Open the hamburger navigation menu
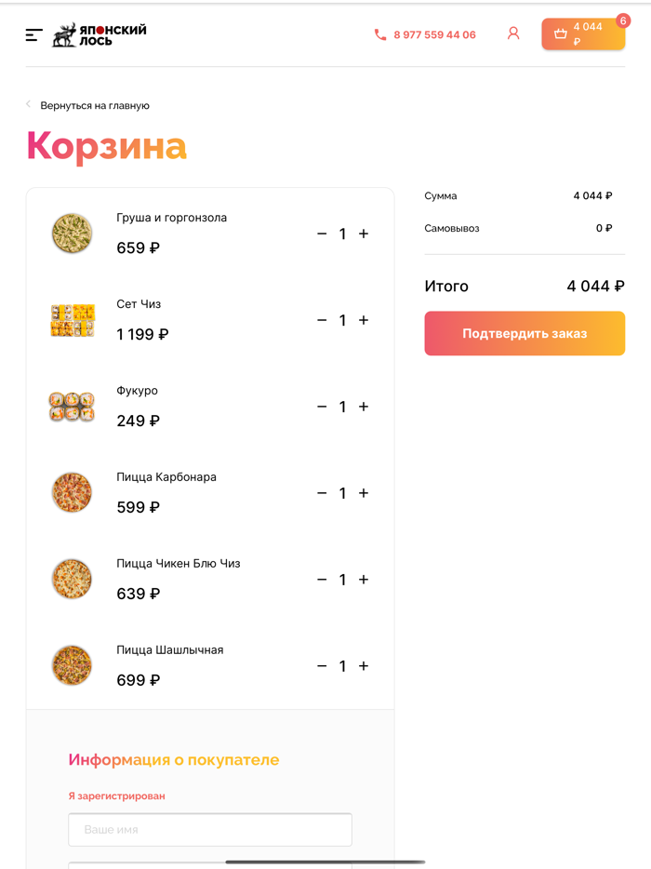Screen dimensions: 651x869 pos(33,33)
